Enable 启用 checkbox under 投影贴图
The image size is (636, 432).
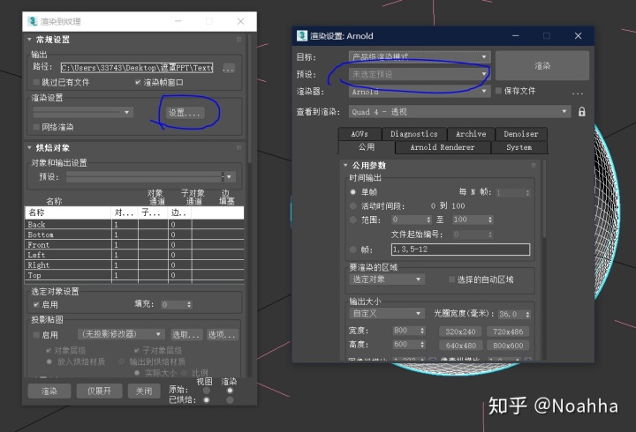pos(36,335)
